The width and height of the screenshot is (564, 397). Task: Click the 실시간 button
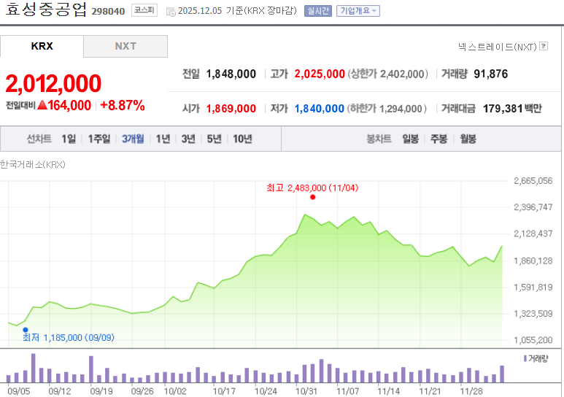point(318,11)
